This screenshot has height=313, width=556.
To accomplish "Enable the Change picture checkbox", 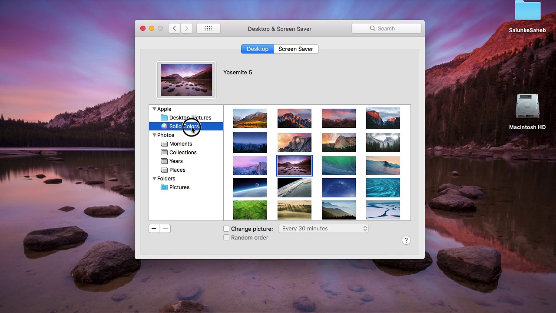I will coord(226,229).
